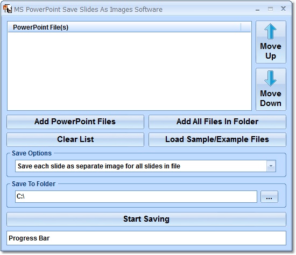The height and width of the screenshot is (255, 296).
Task: Click the blue Move Down arrow icon
Action: (270, 79)
